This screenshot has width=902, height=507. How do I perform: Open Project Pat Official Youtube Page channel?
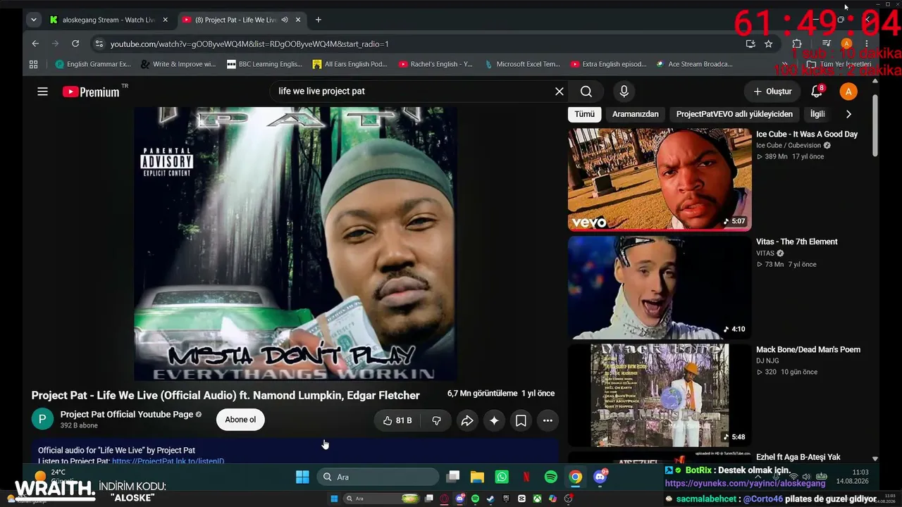click(127, 415)
